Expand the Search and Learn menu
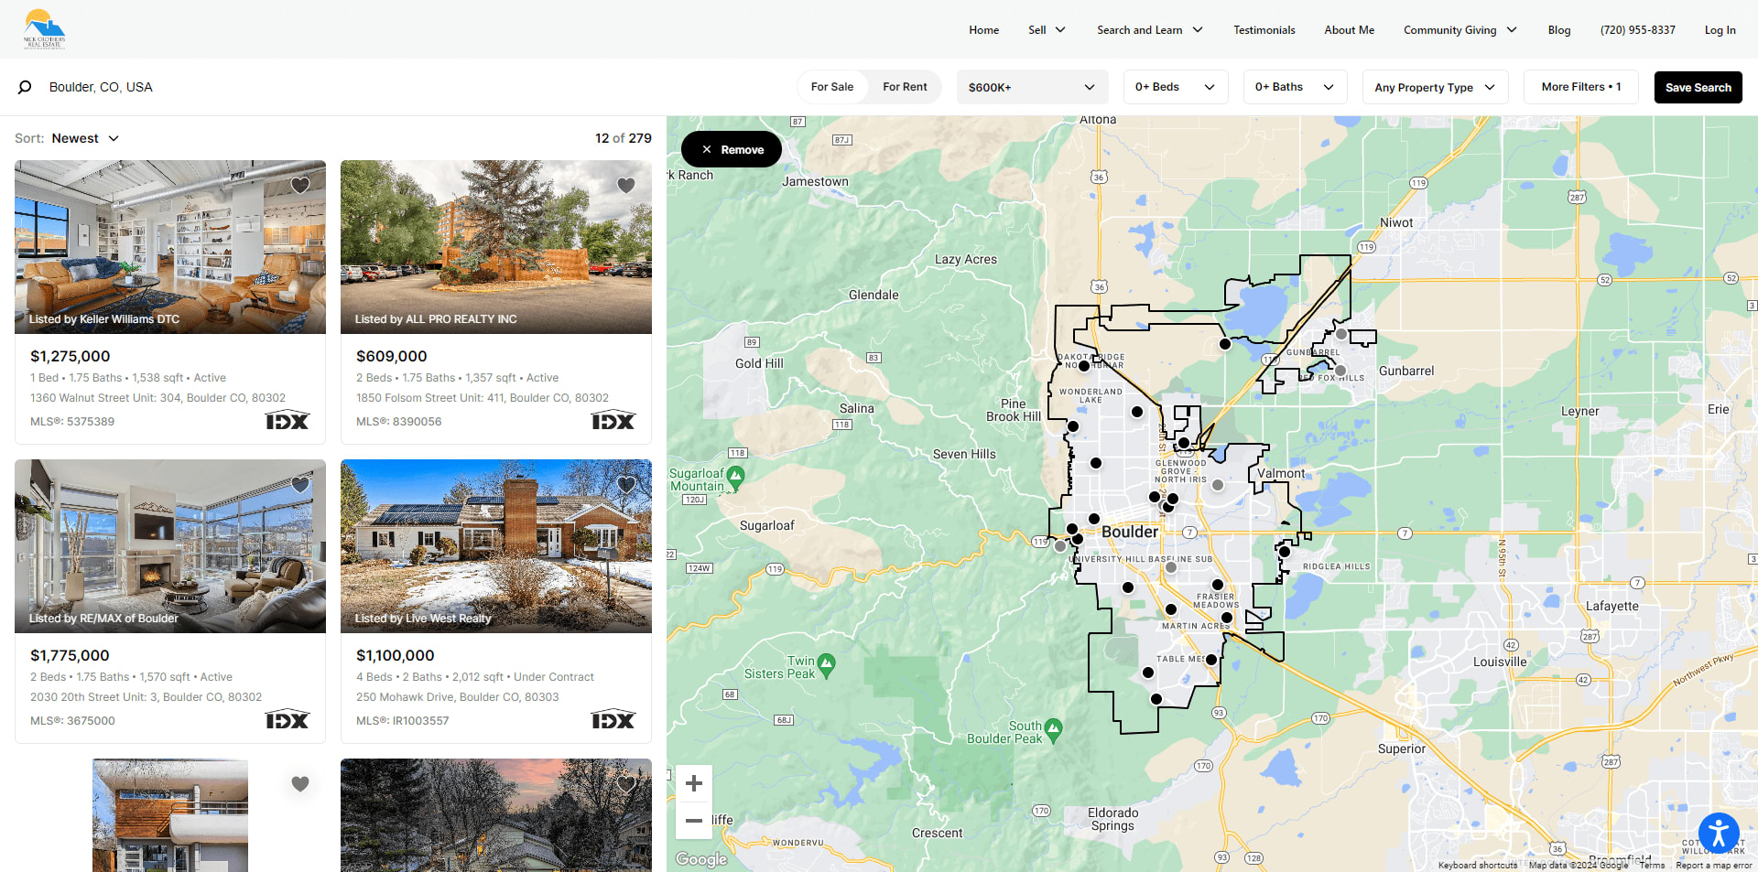 [x=1150, y=30]
